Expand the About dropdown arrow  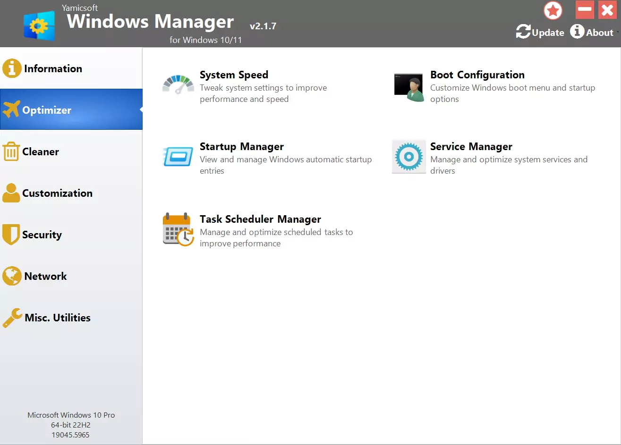click(618, 33)
